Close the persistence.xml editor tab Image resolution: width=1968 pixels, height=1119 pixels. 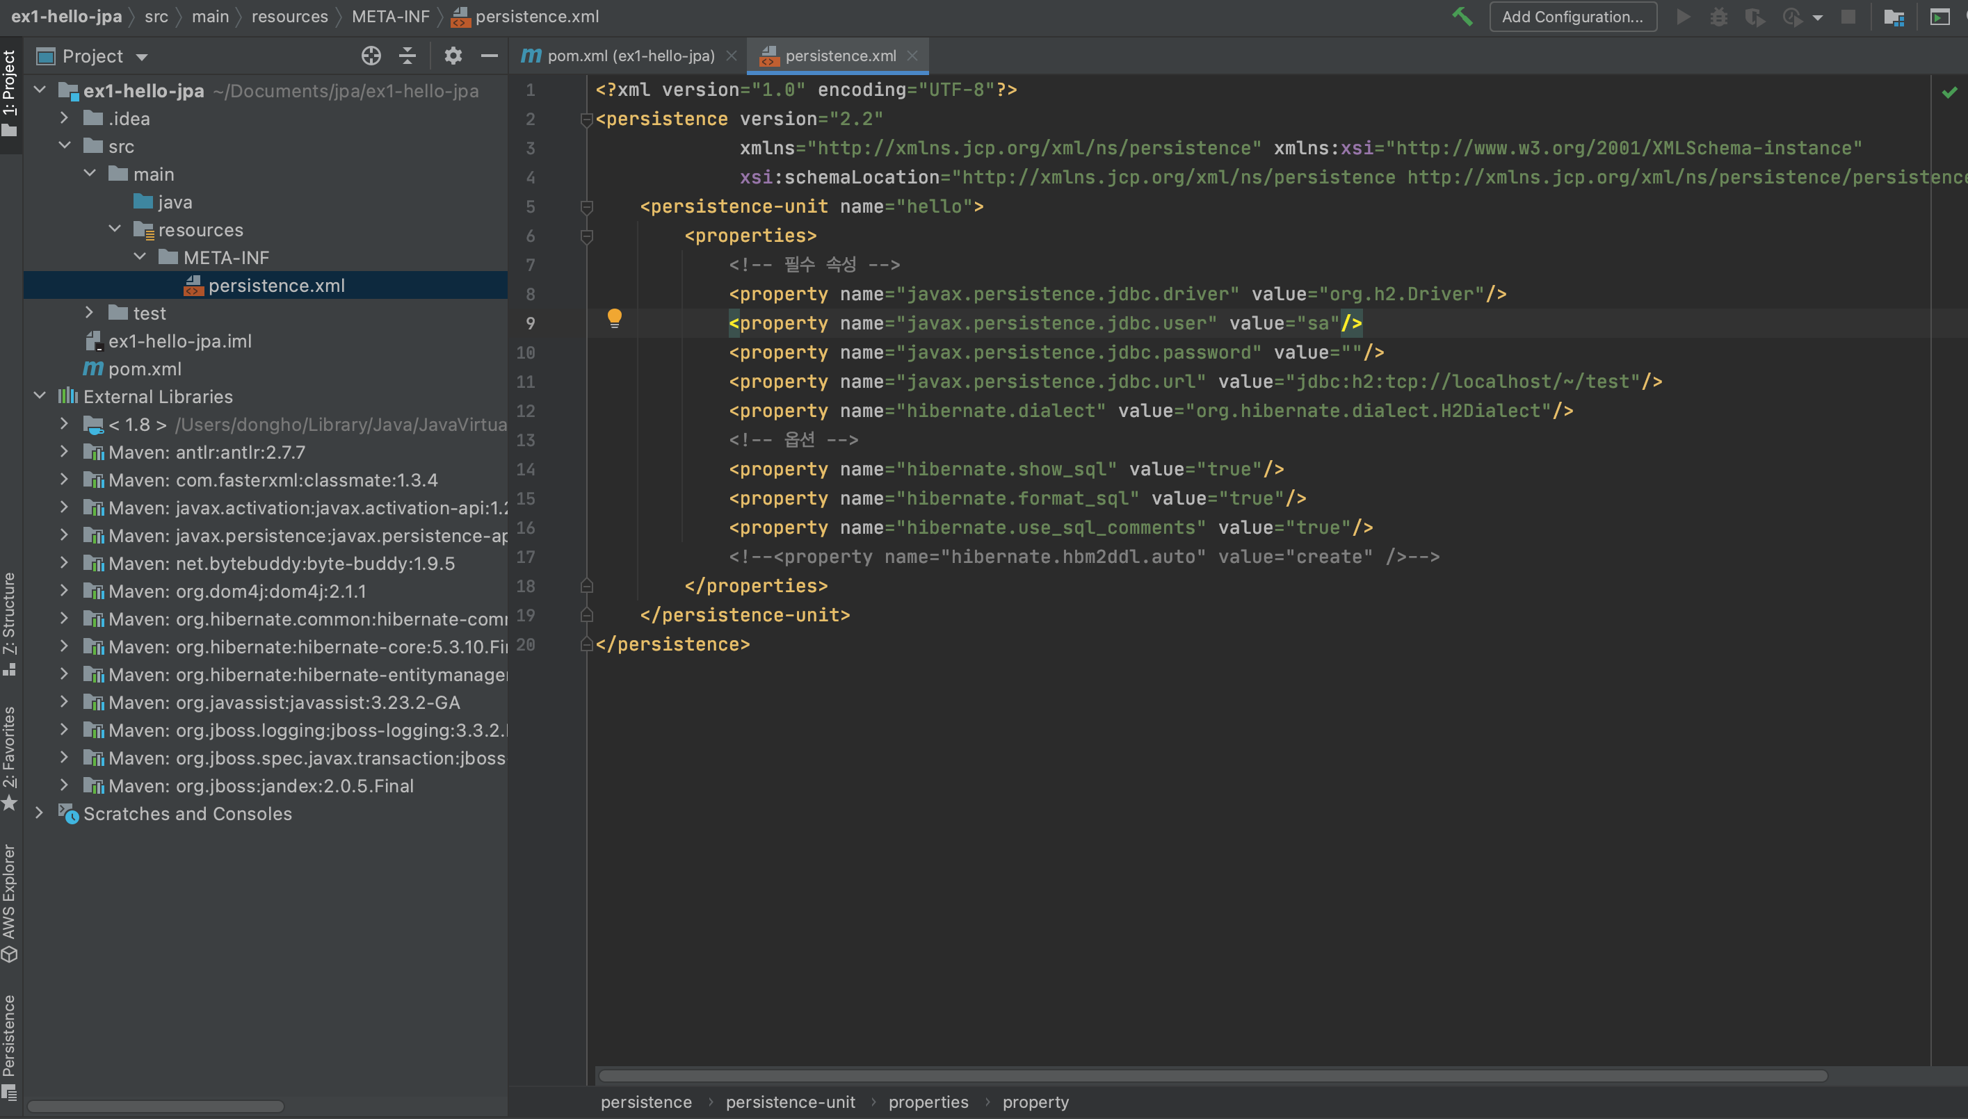click(912, 56)
